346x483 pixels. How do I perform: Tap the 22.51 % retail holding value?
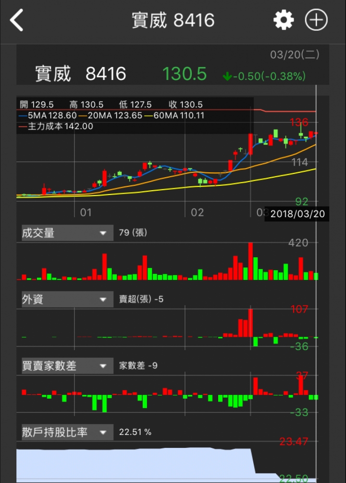click(135, 432)
